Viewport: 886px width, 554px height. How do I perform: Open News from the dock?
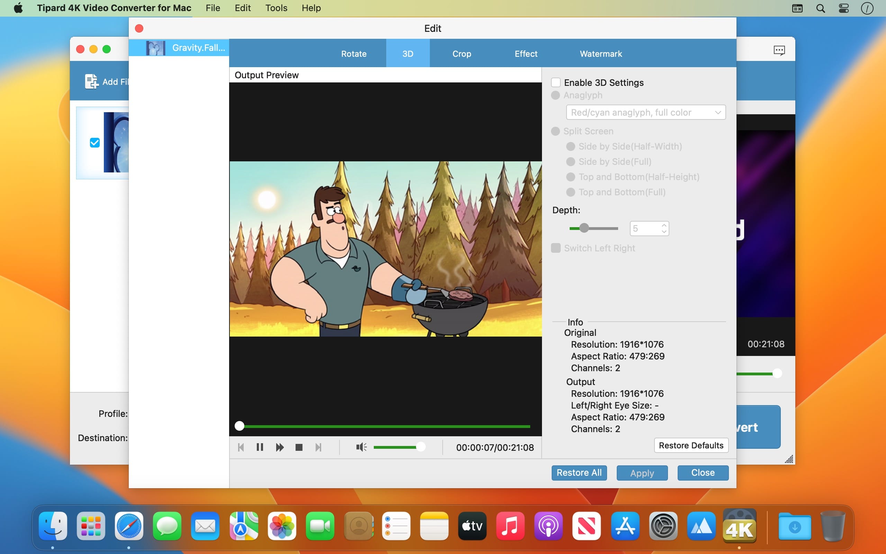[x=587, y=526]
